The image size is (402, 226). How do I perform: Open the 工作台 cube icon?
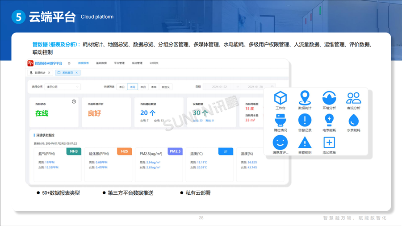click(280, 98)
